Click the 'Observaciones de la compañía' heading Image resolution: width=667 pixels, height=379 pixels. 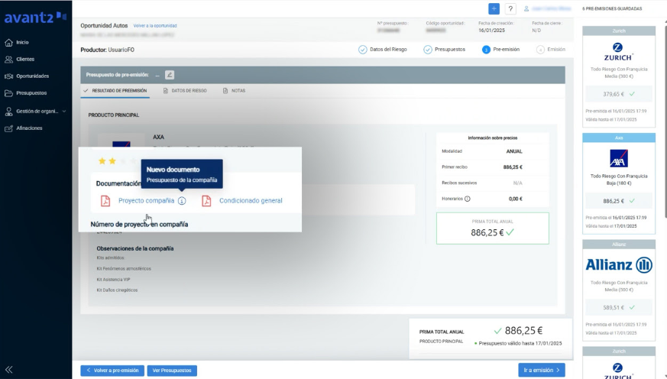(134, 248)
